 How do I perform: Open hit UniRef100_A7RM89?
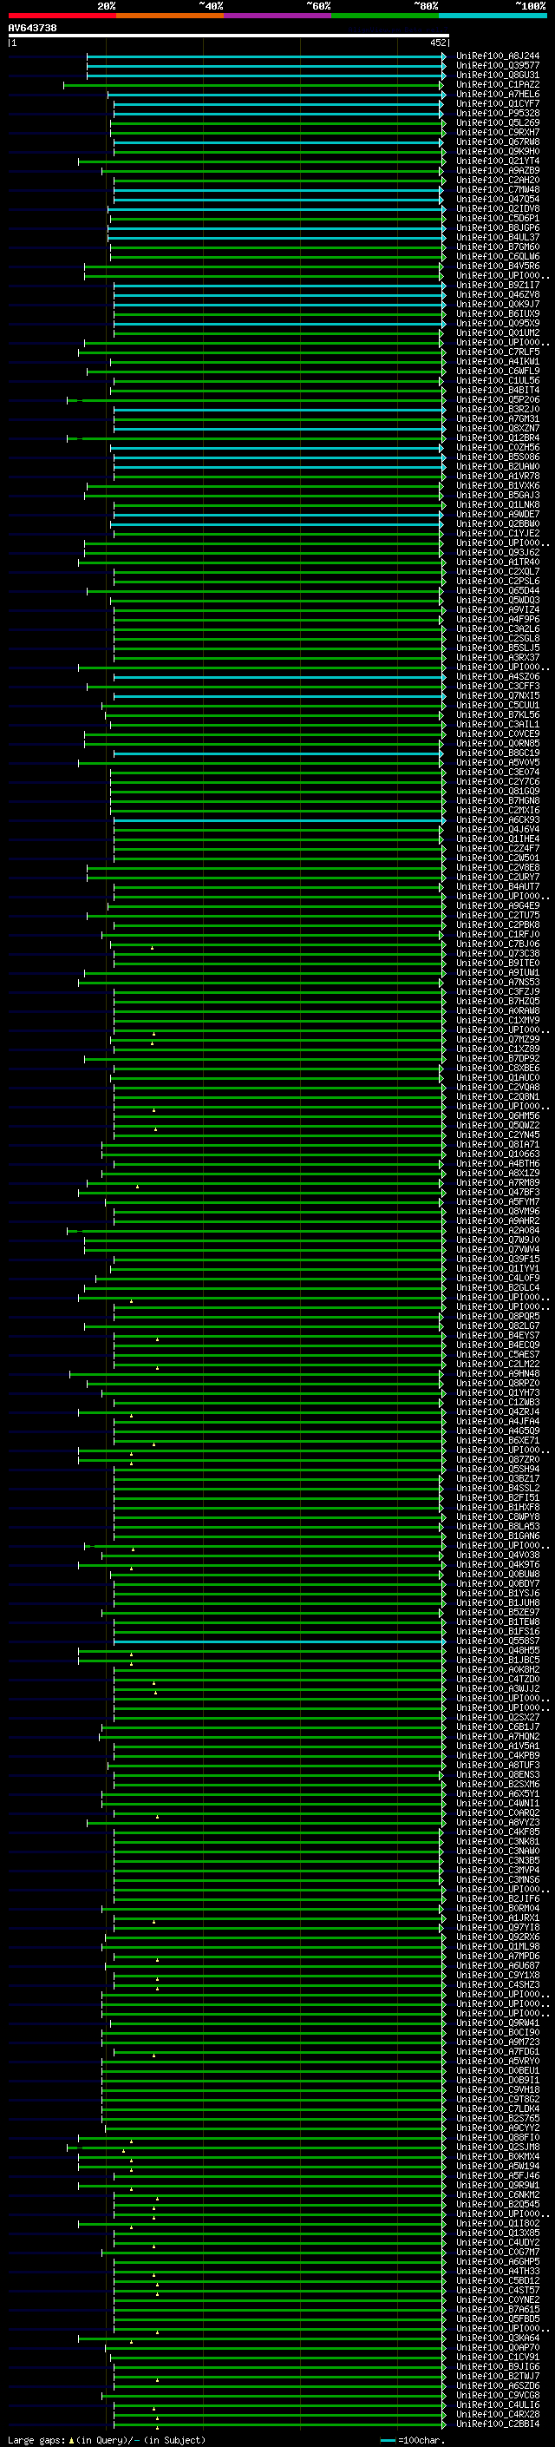(x=498, y=1182)
